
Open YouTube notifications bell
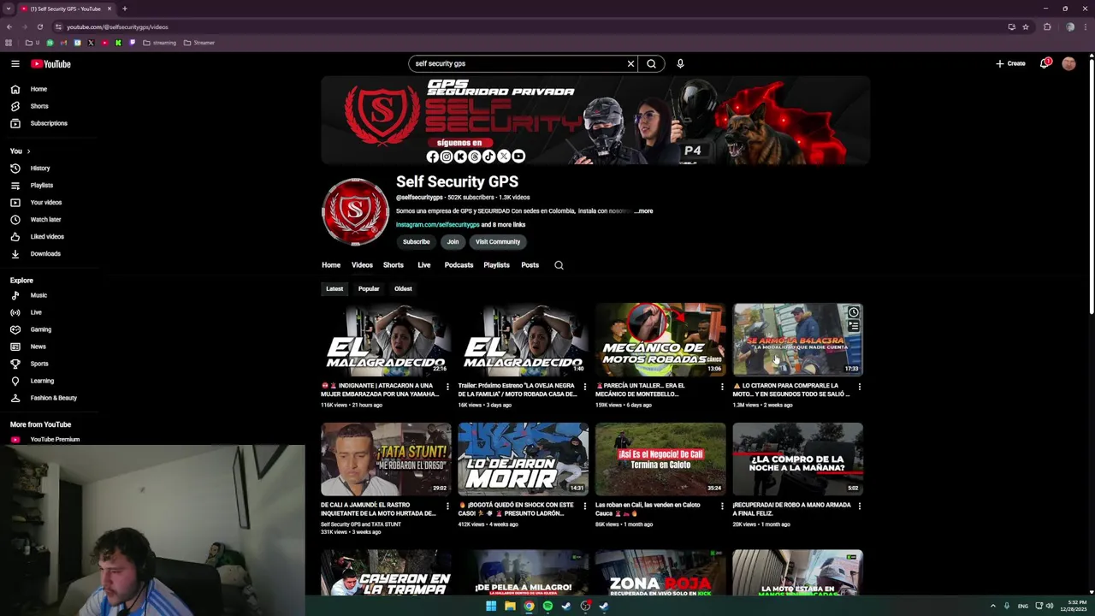pos(1044,63)
